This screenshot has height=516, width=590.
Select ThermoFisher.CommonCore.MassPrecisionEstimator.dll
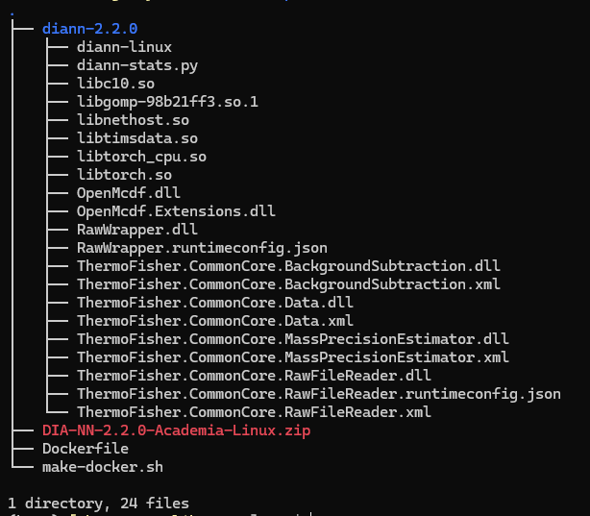[x=293, y=339]
